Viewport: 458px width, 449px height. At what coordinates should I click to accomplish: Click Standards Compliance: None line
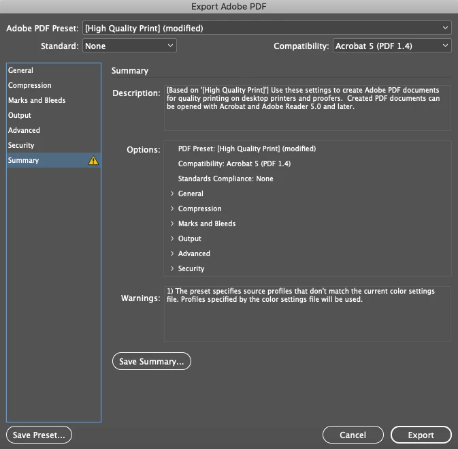point(225,179)
